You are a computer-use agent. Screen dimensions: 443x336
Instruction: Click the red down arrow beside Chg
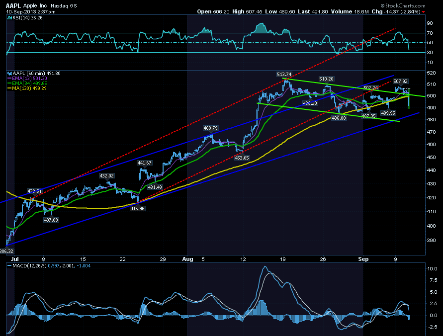(x=423, y=12)
